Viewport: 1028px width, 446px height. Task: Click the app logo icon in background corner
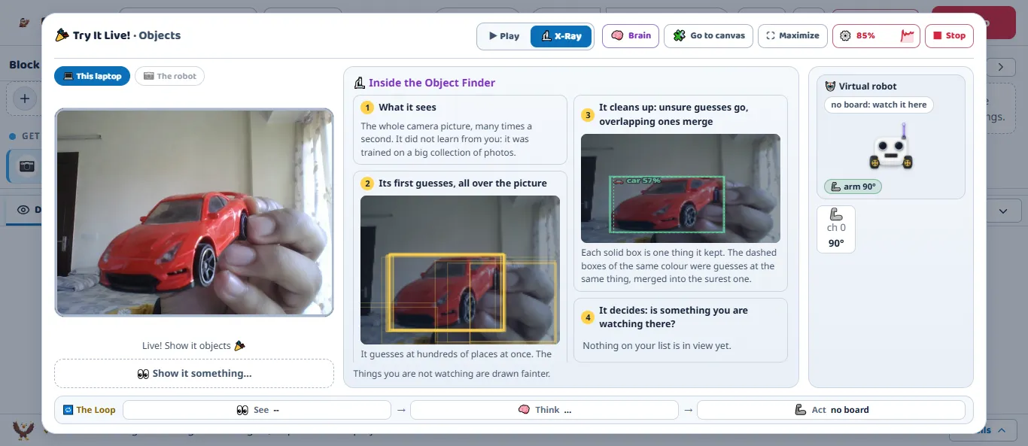pos(25,23)
